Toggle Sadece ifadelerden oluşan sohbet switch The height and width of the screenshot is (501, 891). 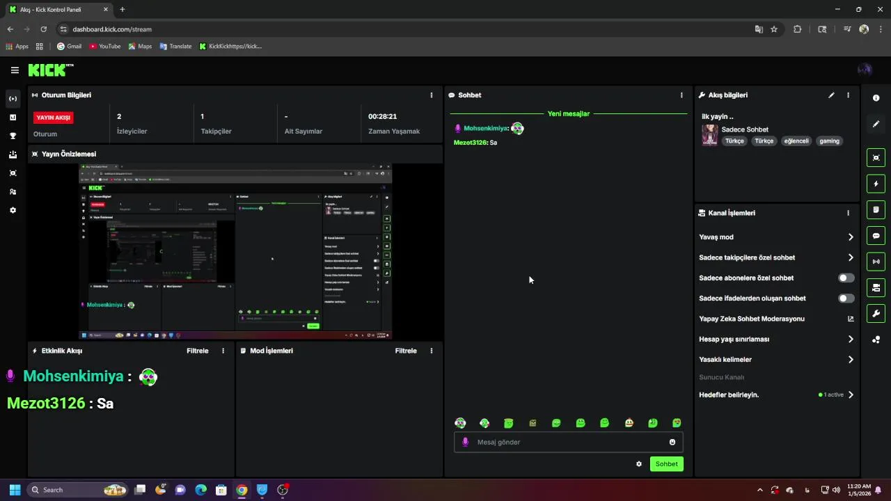(x=846, y=299)
